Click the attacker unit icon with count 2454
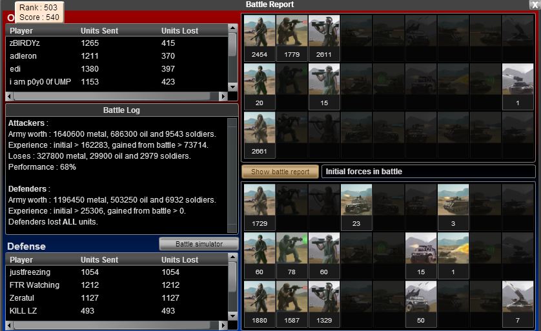This screenshot has height=331, width=541. [x=260, y=38]
